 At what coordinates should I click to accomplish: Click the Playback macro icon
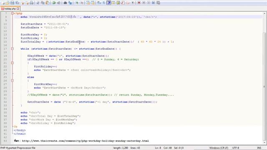tap(149, 3)
